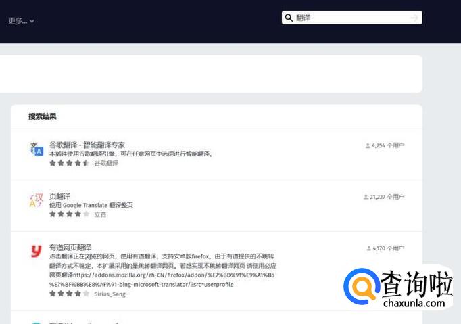
Task: Open the 更多... dropdown menu
Action: (x=21, y=20)
